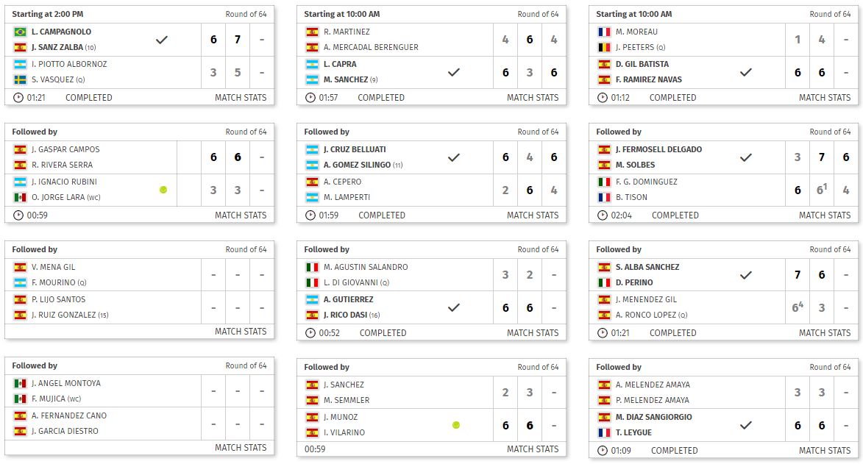The image size is (863, 464).
Task: Click the winner checkmark for Gil Batista/Ramirez Navas
Action: pos(746,72)
